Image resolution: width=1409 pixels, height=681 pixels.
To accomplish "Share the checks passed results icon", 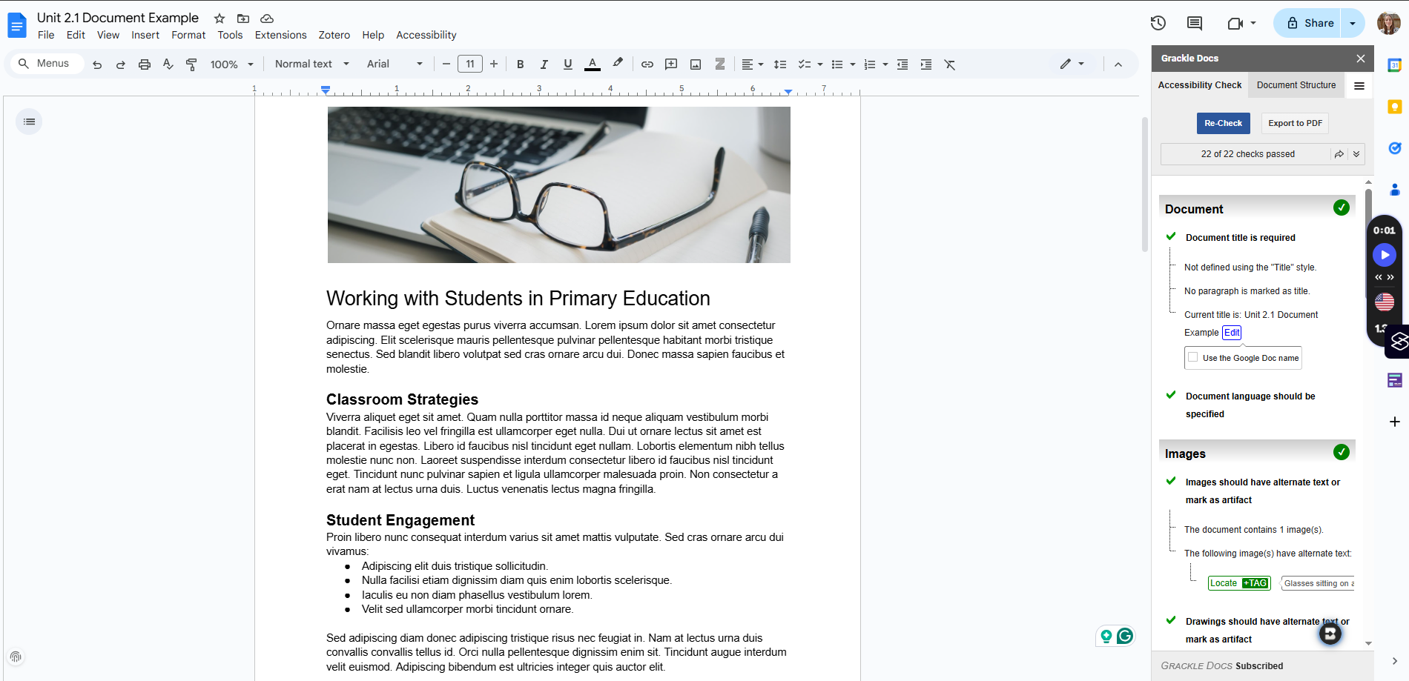I will pos(1339,154).
